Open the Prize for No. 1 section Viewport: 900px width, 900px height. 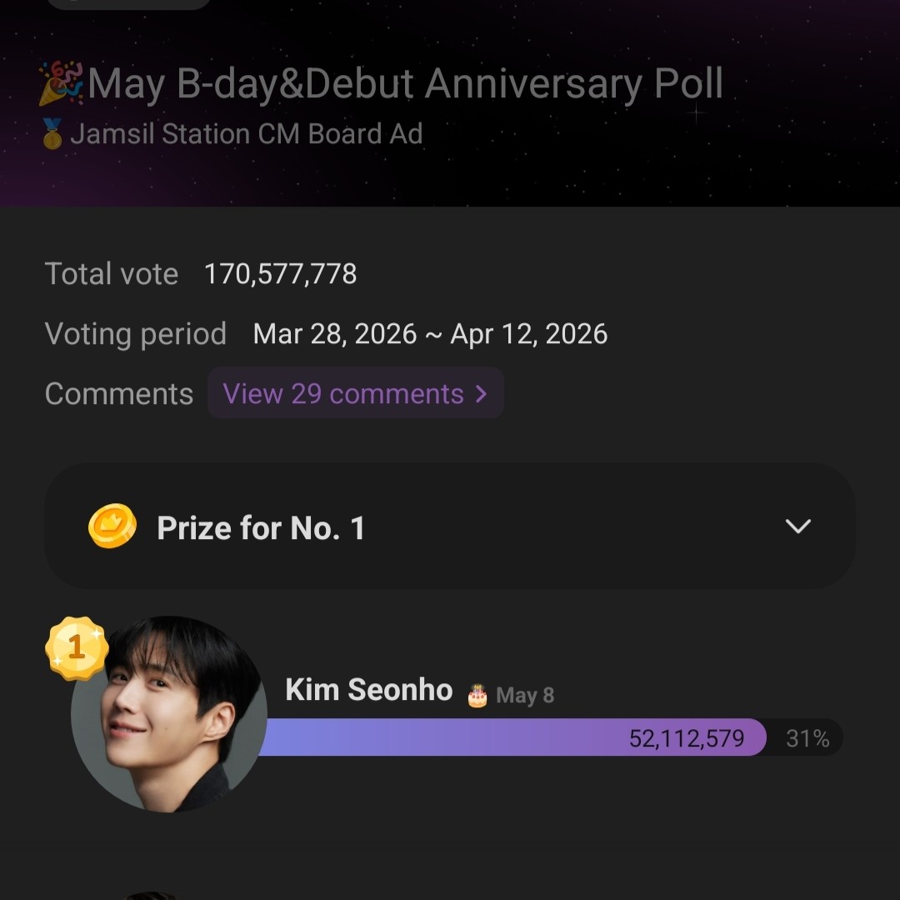pos(261,527)
